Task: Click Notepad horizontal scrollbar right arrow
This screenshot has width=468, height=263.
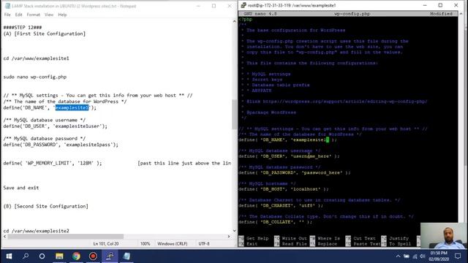Action: point(229,237)
